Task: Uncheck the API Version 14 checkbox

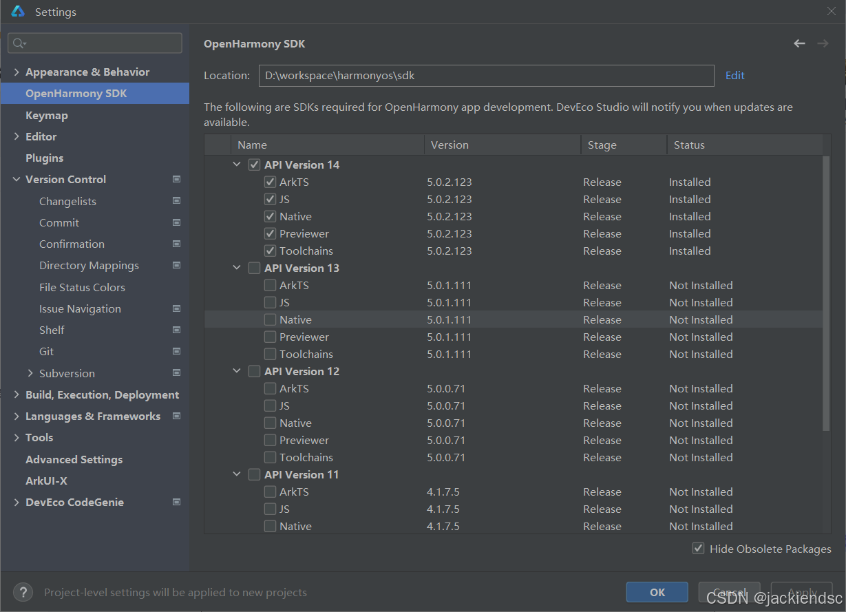Action: point(255,165)
